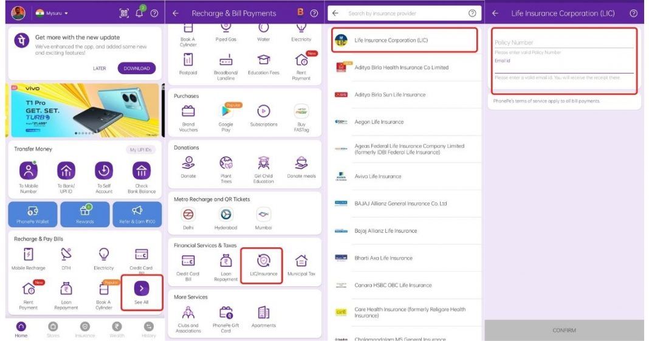This screenshot has height=341, width=649.
Task: Tap Education Fees icon
Action: pyautogui.click(x=264, y=60)
